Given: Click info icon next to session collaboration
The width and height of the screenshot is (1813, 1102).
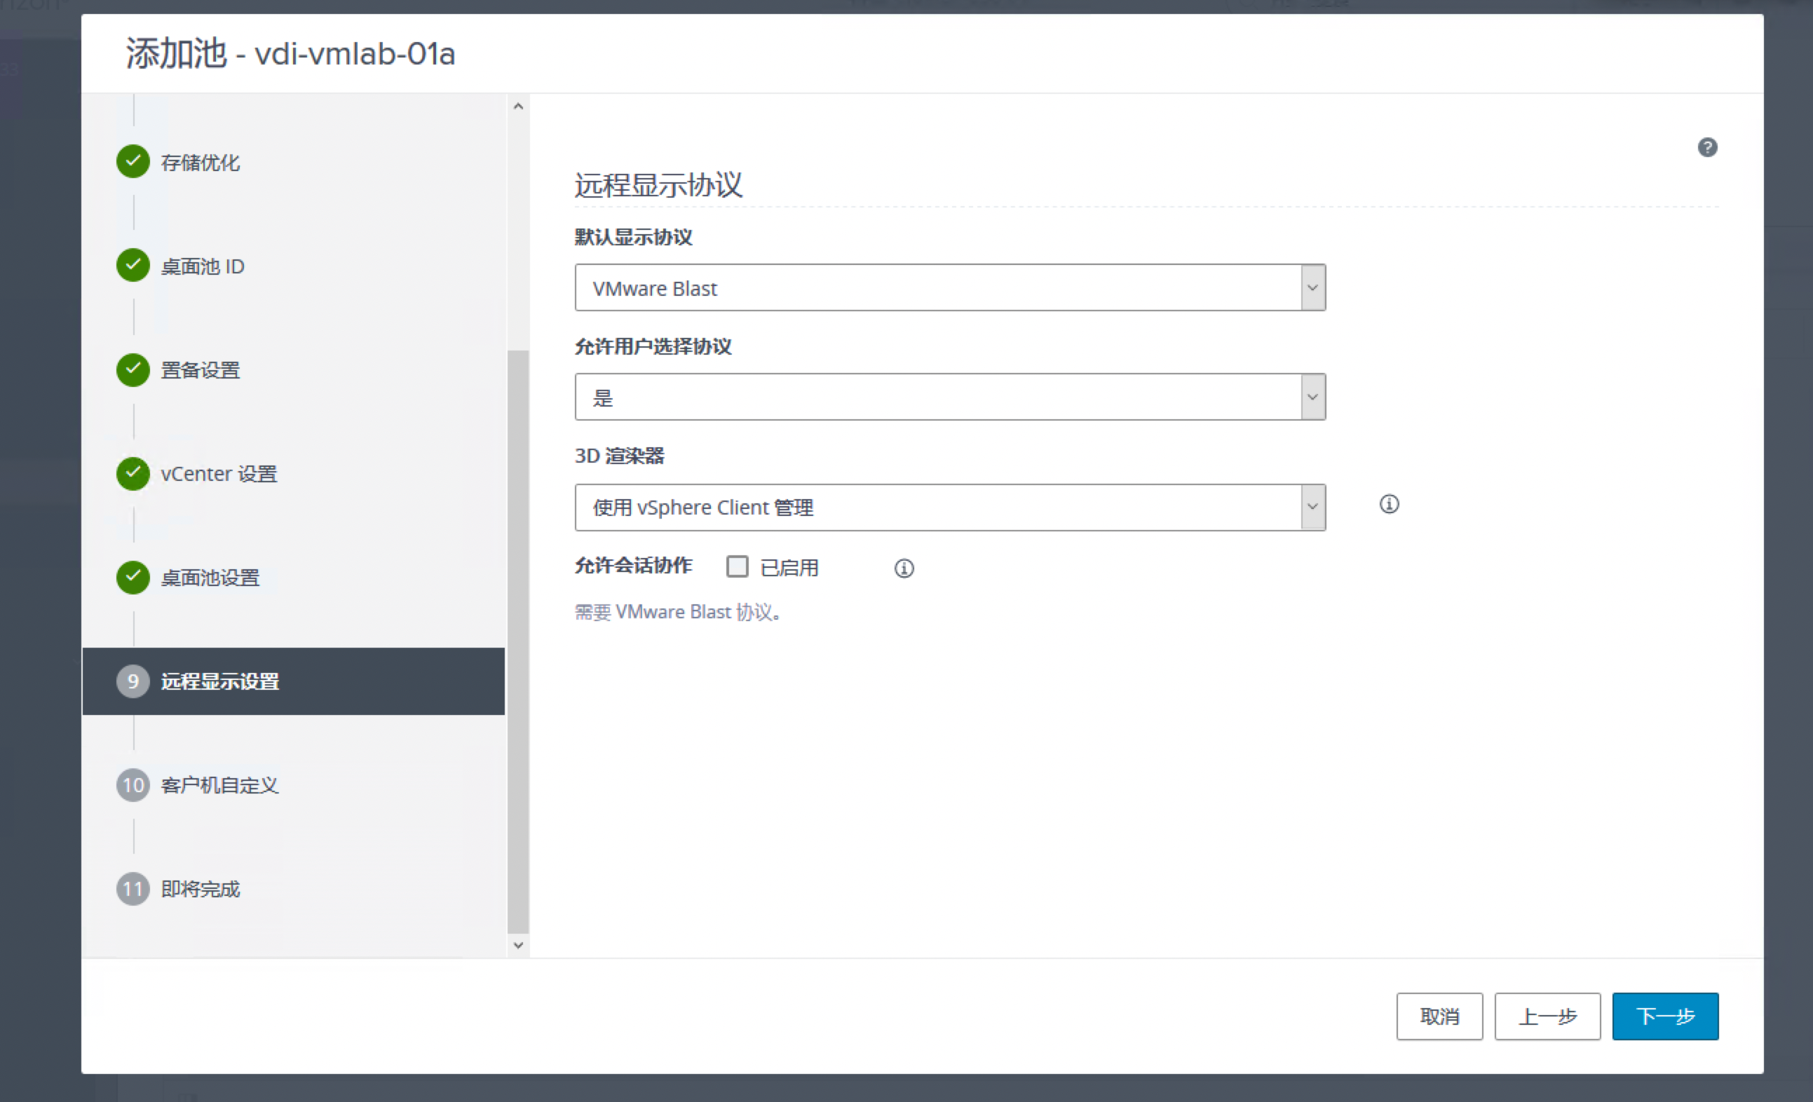Looking at the screenshot, I should 904,569.
